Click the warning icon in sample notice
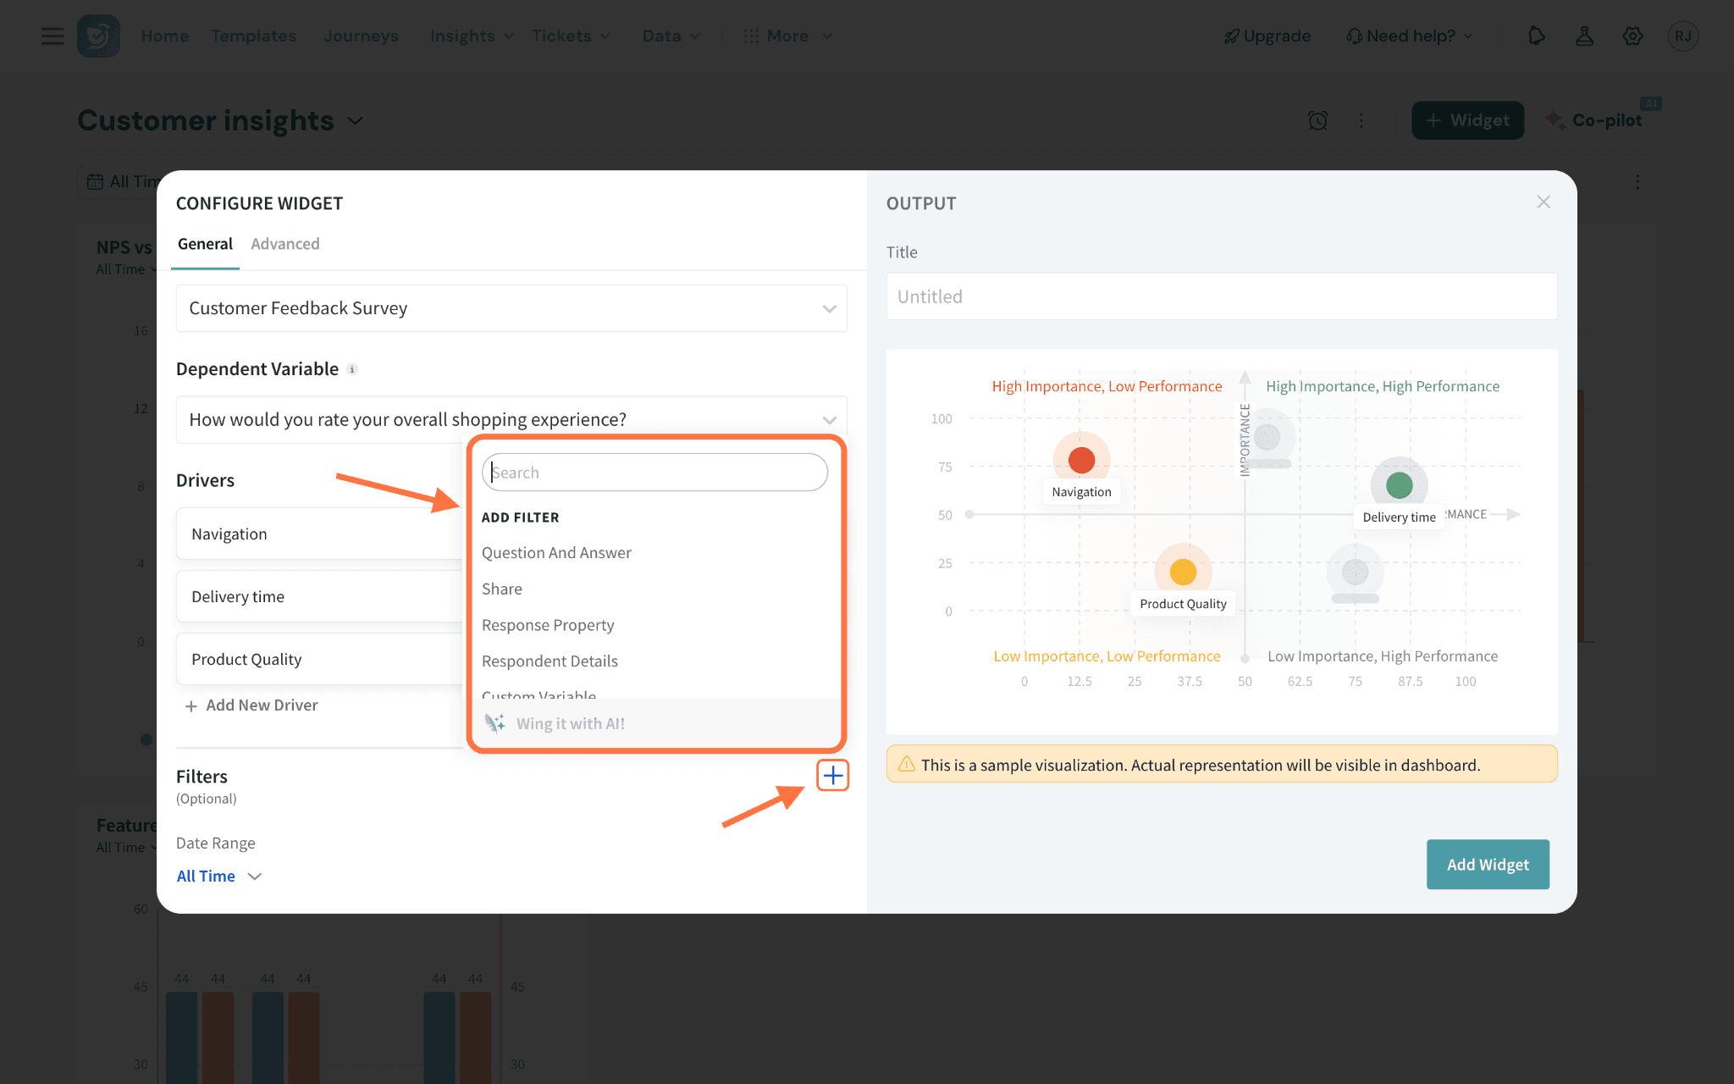Viewport: 1734px width, 1084px height. [906, 764]
